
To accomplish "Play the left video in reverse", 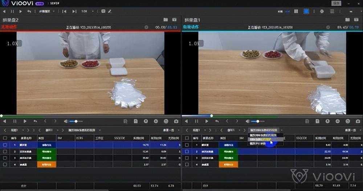I will point(4,121).
